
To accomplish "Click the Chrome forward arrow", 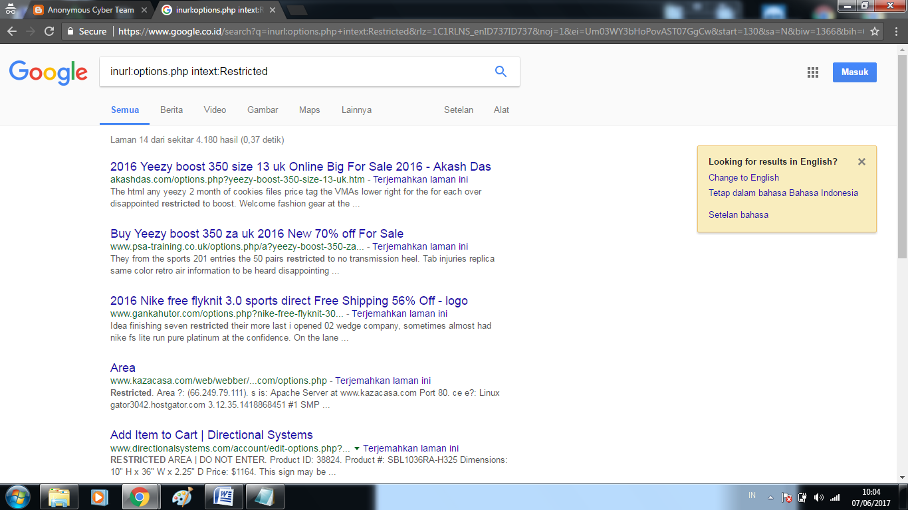I will (x=30, y=31).
